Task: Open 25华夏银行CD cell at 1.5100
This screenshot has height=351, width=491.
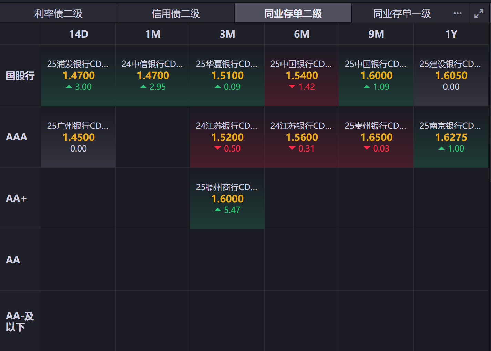Action: point(227,75)
